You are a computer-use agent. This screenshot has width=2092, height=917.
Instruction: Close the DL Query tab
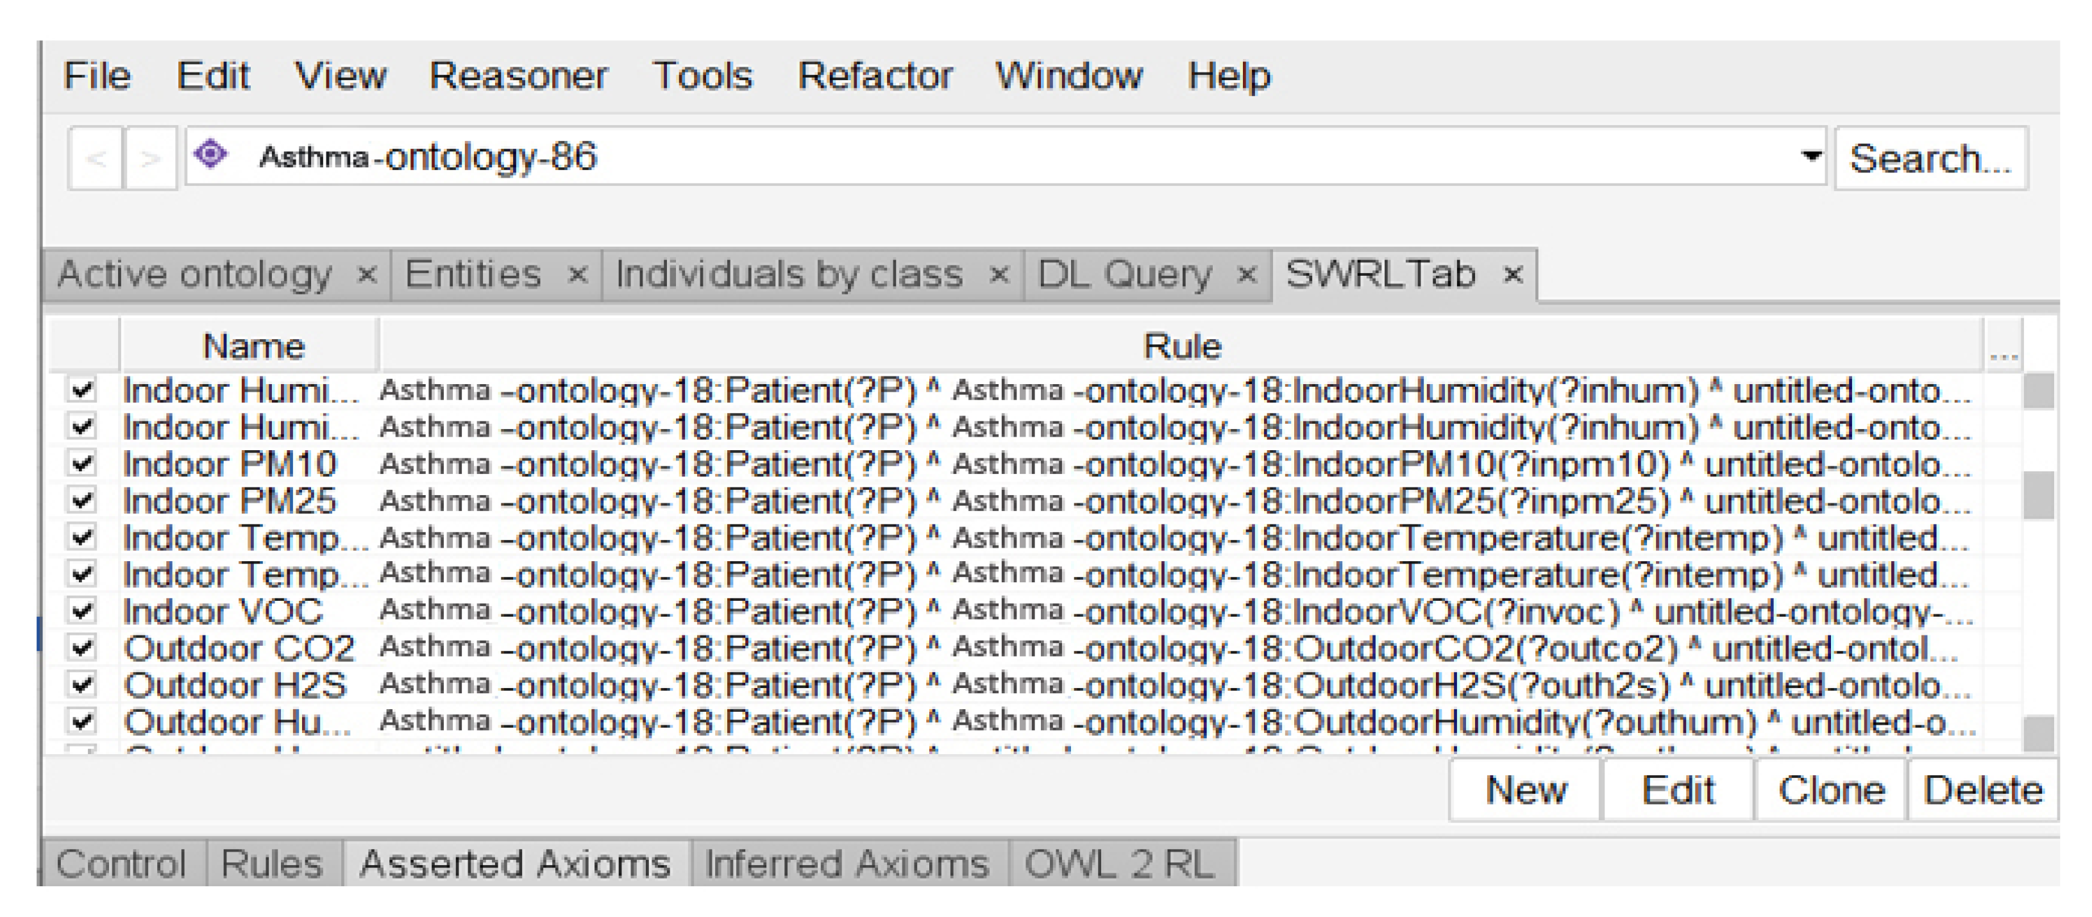(x=1247, y=274)
